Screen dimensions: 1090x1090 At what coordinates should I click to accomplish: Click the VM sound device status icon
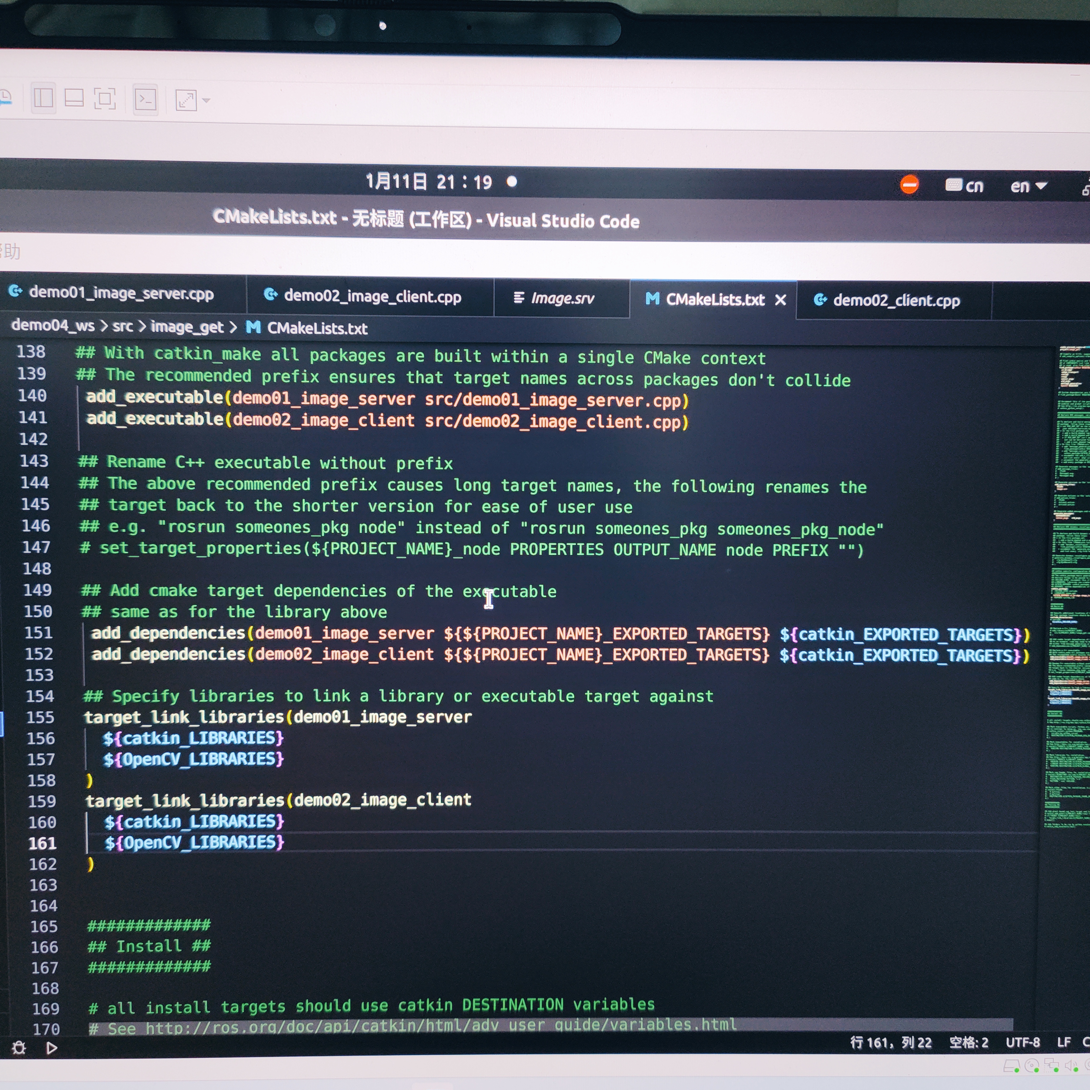coord(1070,1065)
